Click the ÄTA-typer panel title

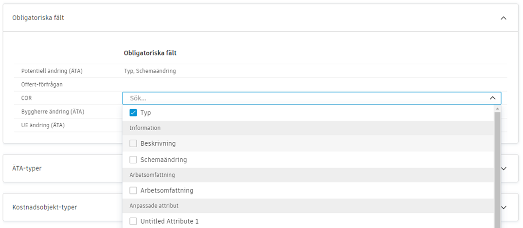27,168
